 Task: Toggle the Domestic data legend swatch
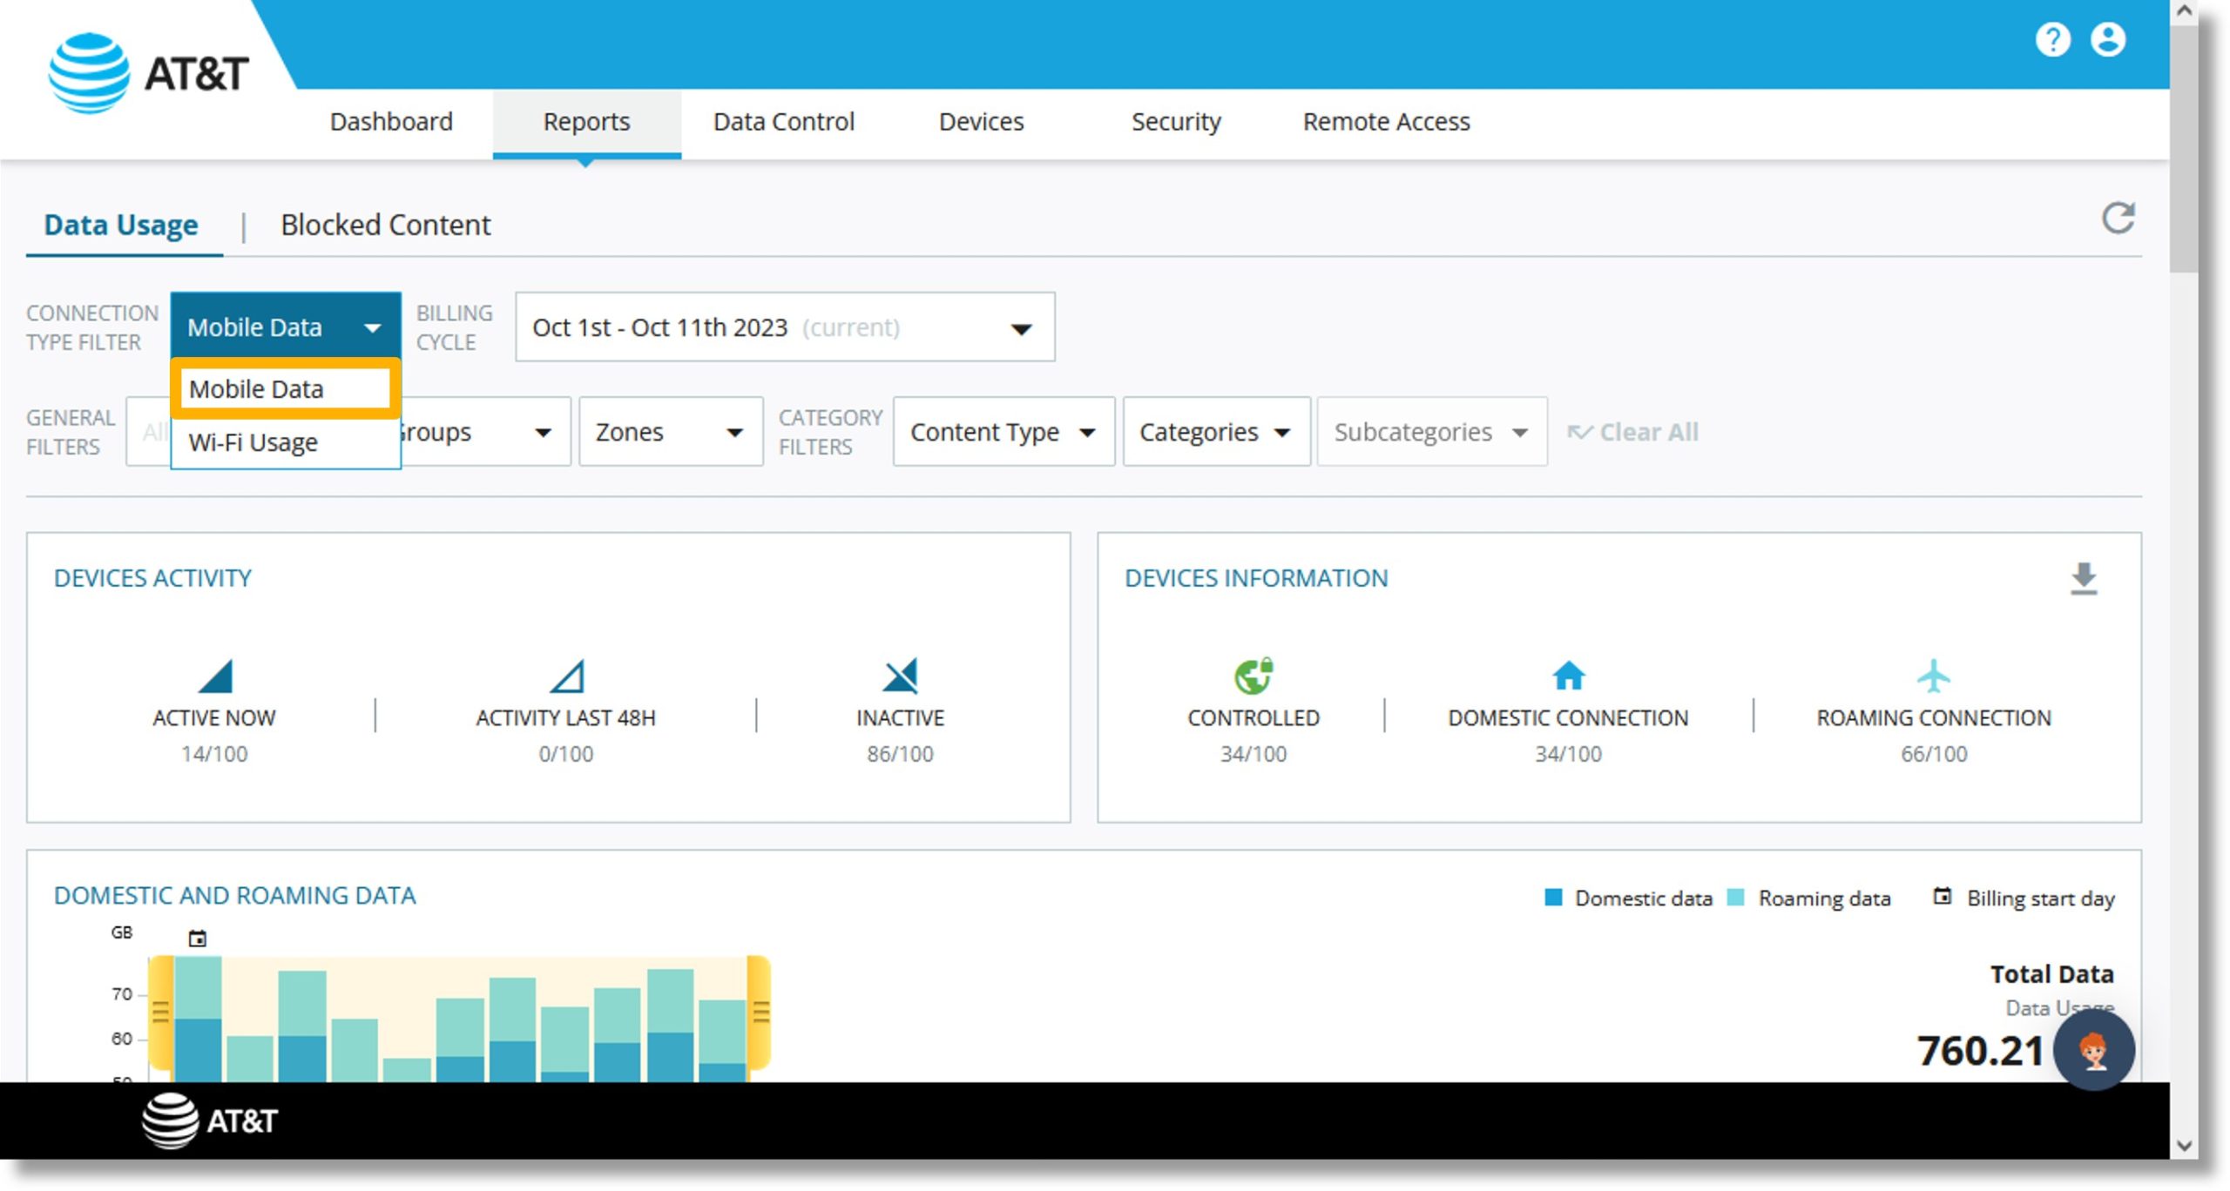1552,898
